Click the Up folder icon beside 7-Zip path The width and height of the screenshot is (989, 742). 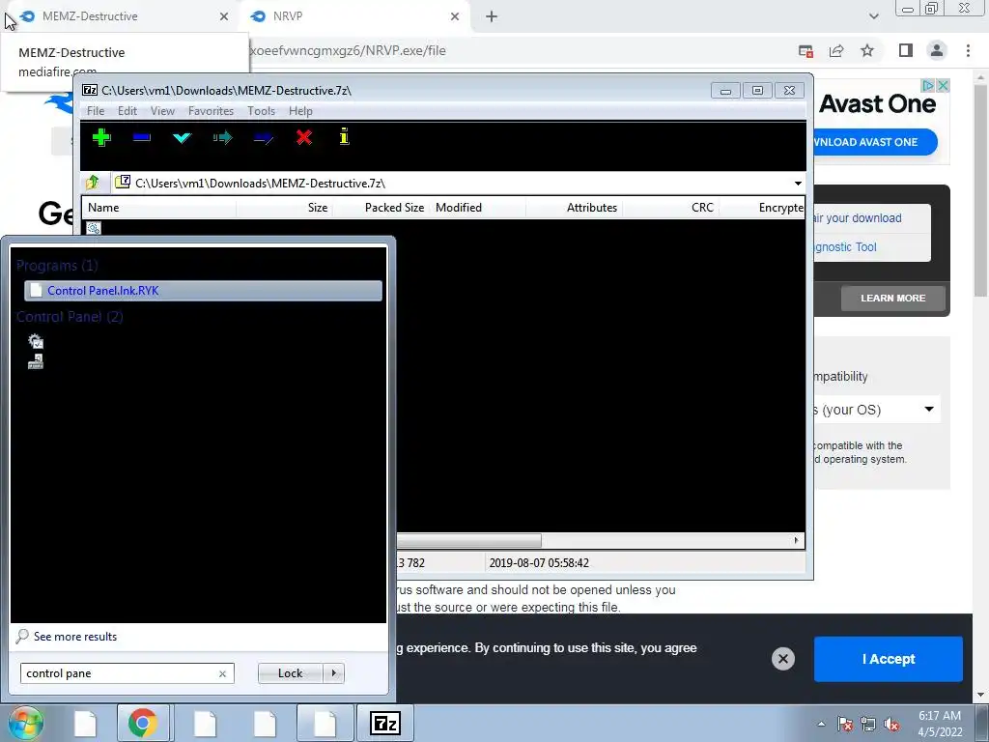coord(93,183)
